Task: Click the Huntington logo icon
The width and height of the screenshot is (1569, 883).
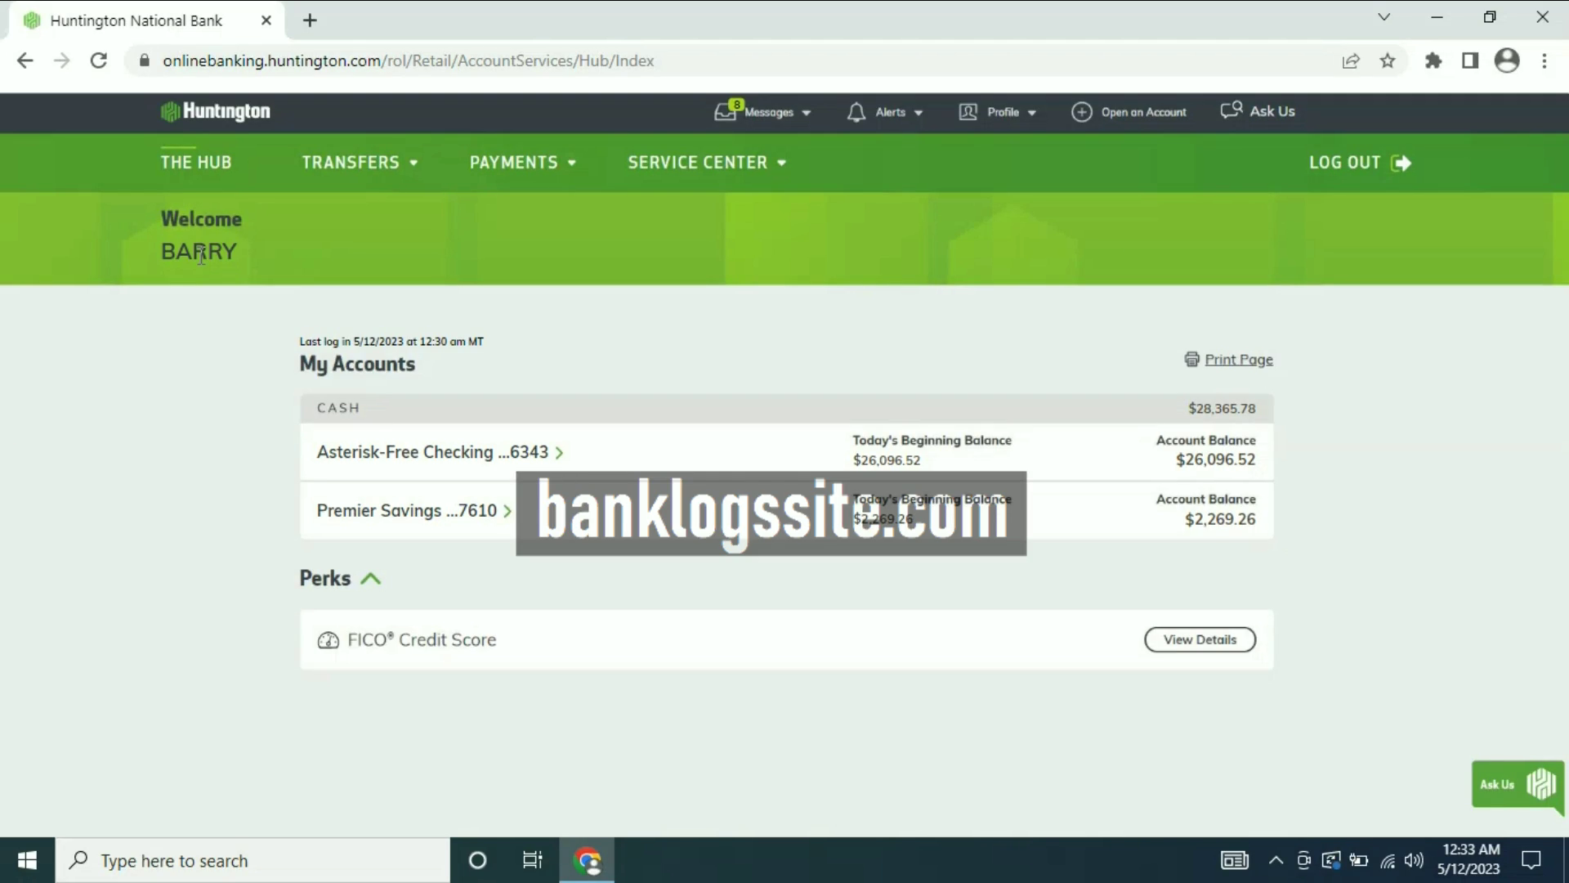Action: [168, 111]
